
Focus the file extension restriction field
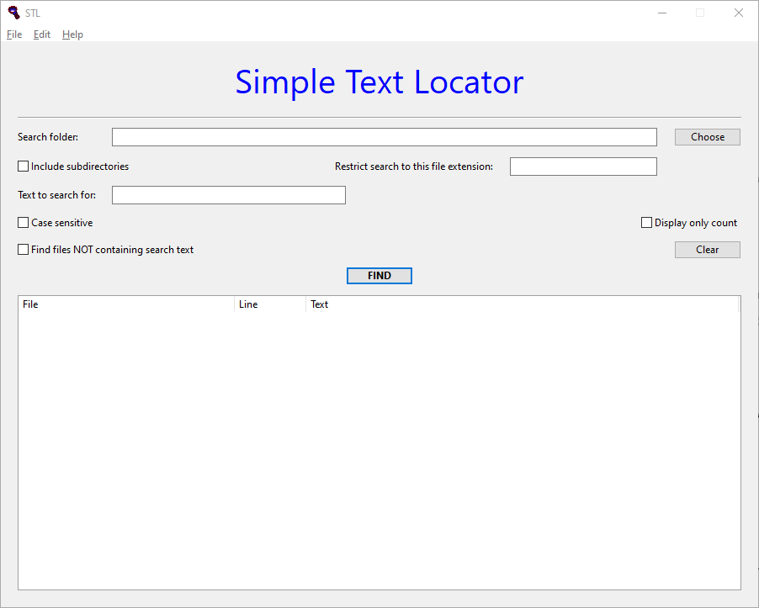click(x=582, y=167)
